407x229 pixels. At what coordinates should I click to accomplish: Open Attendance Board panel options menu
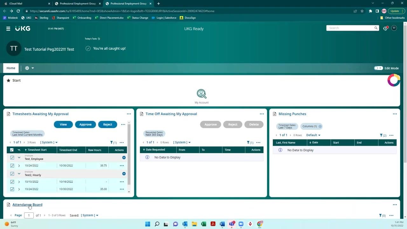pyautogui.click(x=395, y=205)
